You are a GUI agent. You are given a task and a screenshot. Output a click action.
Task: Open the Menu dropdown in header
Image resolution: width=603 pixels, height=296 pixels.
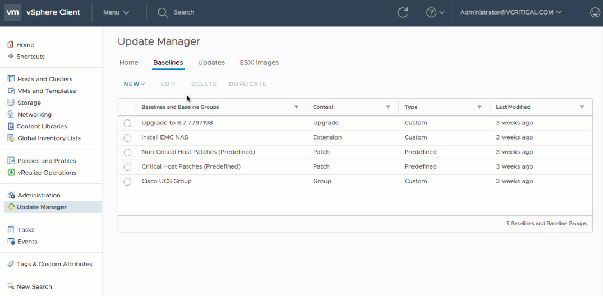[116, 12]
